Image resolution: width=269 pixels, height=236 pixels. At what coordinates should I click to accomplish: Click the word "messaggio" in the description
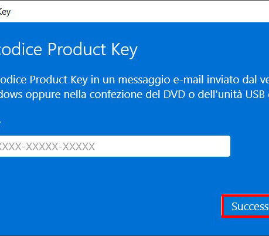click(144, 80)
